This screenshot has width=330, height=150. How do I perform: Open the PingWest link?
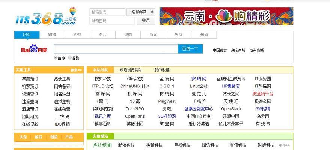click(167, 101)
